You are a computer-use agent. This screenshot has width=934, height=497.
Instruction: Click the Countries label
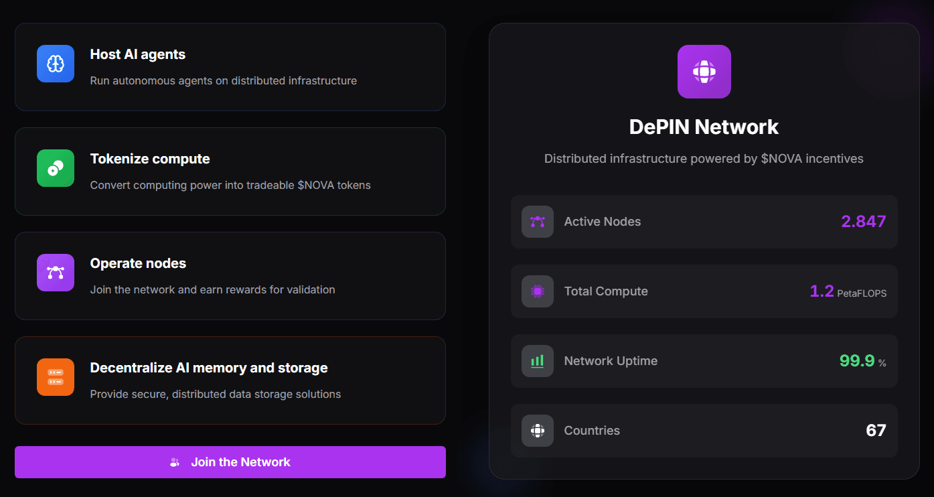tap(592, 431)
